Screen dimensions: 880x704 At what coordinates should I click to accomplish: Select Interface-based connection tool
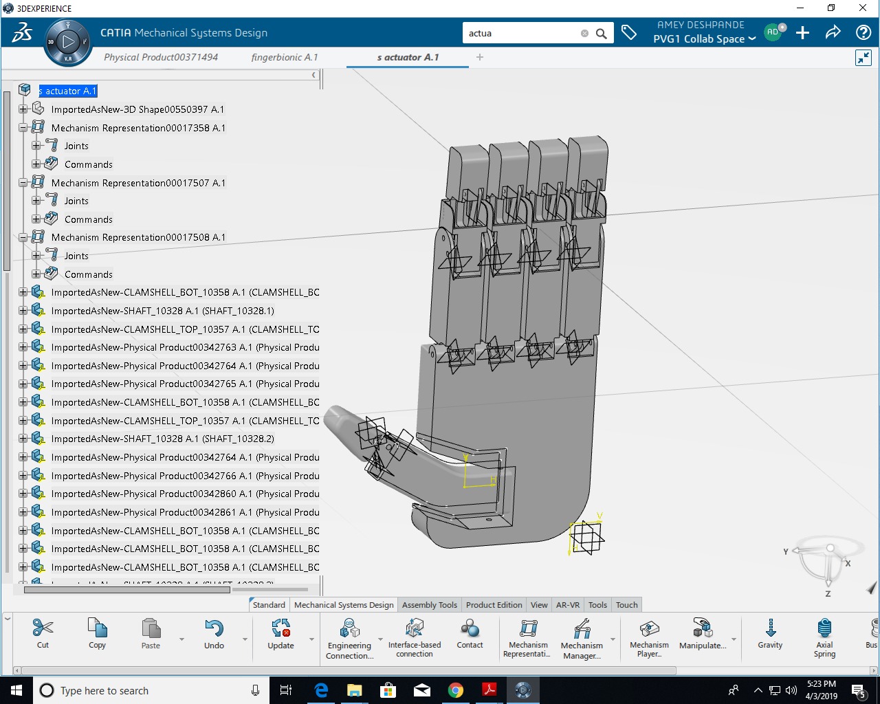pyautogui.click(x=415, y=628)
